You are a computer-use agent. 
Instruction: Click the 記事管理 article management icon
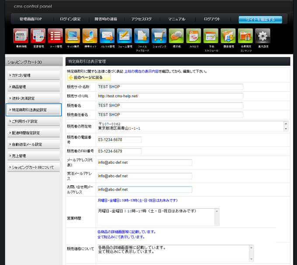[x=38, y=36]
